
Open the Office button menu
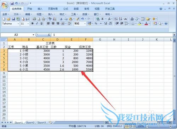pos(5,5)
